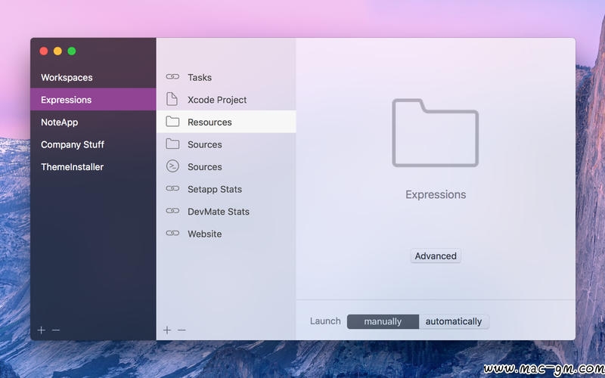This screenshot has height=378, width=605.
Task: Click the Expressions label under the folder
Action: [436, 194]
